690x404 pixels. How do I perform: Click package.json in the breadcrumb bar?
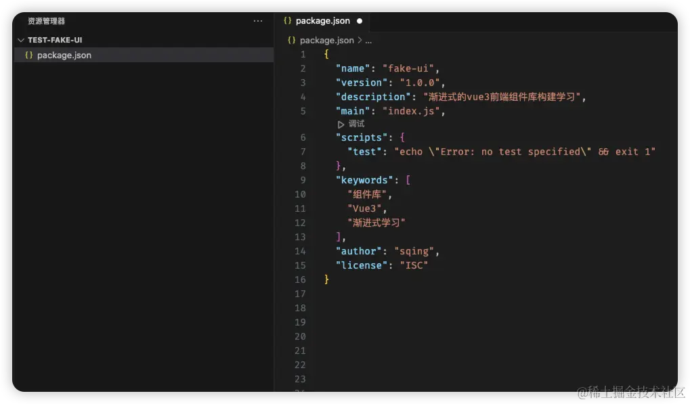[x=326, y=41]
